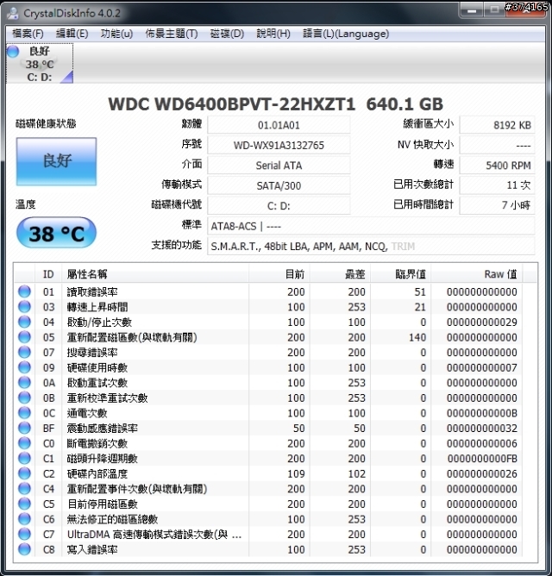Click the status orb for row 09 硬碟使用時數
Screen dimensions: 552x576
pos(24,367)
